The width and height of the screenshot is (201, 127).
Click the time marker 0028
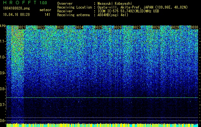[x=156, y=27]
